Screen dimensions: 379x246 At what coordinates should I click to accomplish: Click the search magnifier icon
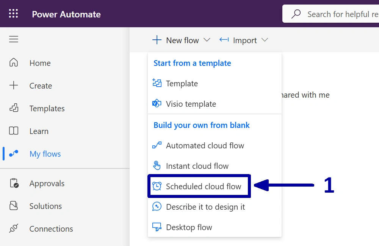click(x=296, y=14)
